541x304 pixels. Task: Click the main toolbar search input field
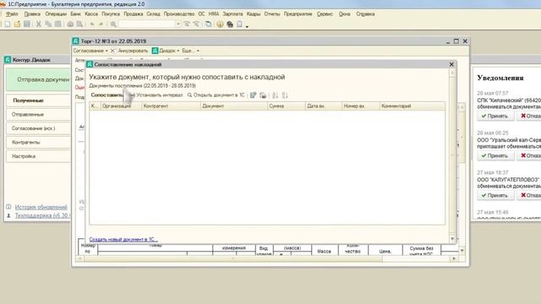pyautogui.click(x=147, y=24)
